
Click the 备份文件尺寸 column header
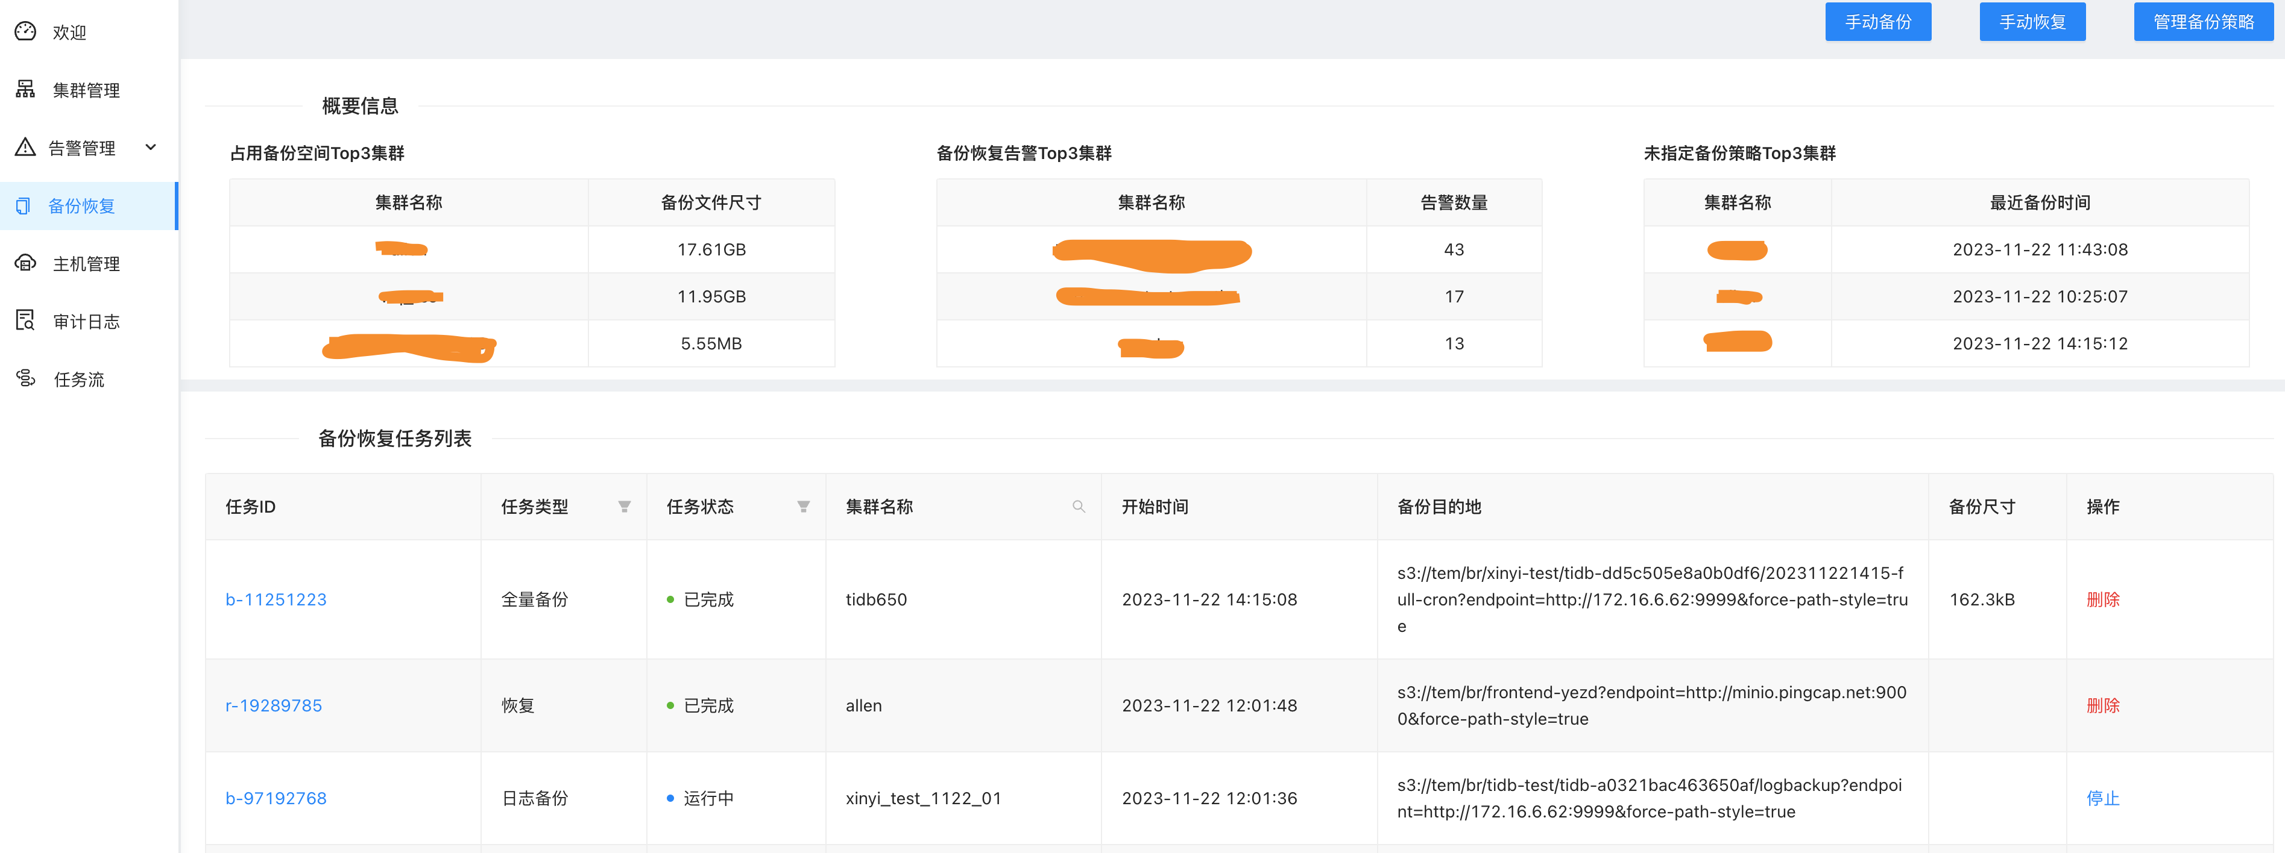tap(711, 202)
